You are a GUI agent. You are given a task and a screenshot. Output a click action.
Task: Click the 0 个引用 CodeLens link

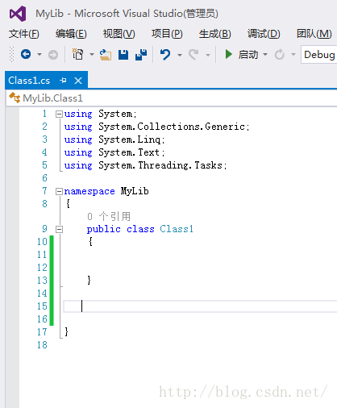pos(109,216)
